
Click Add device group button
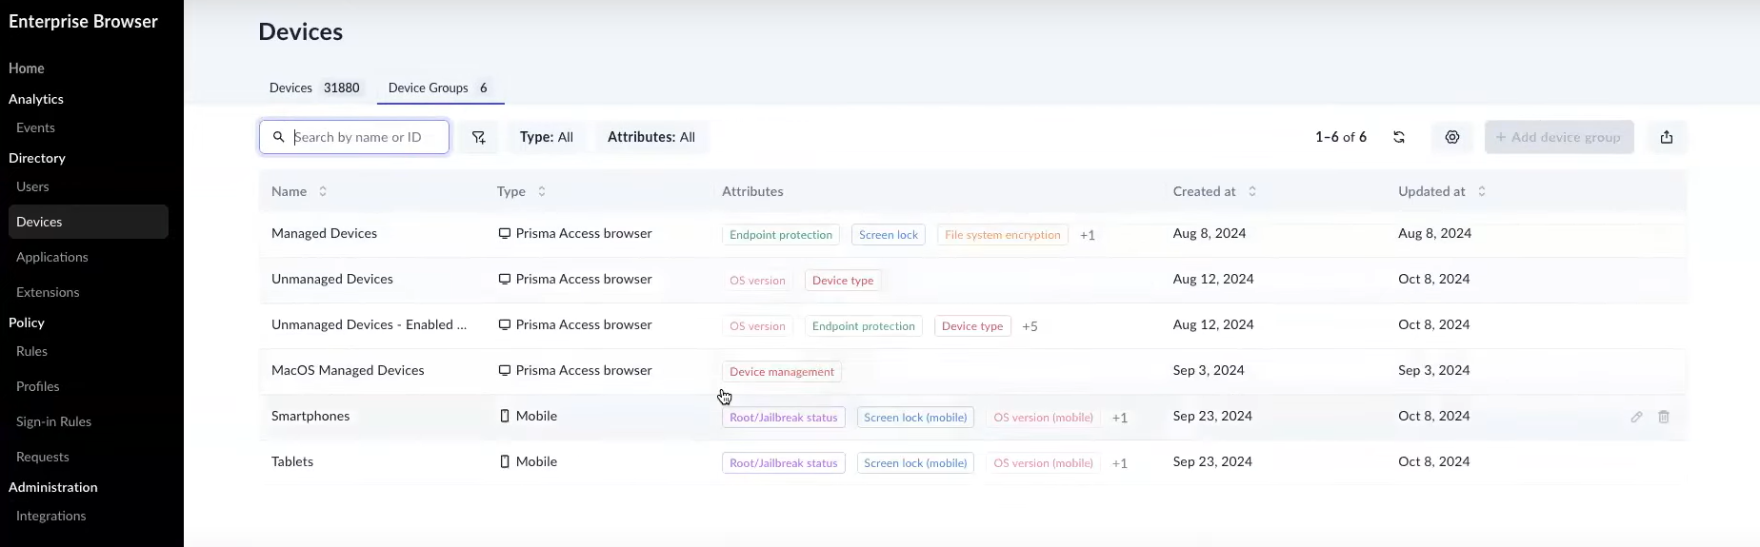click(x=1558, y=137)
